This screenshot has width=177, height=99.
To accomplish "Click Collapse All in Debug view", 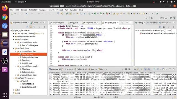I will click(x=160, y=27).
